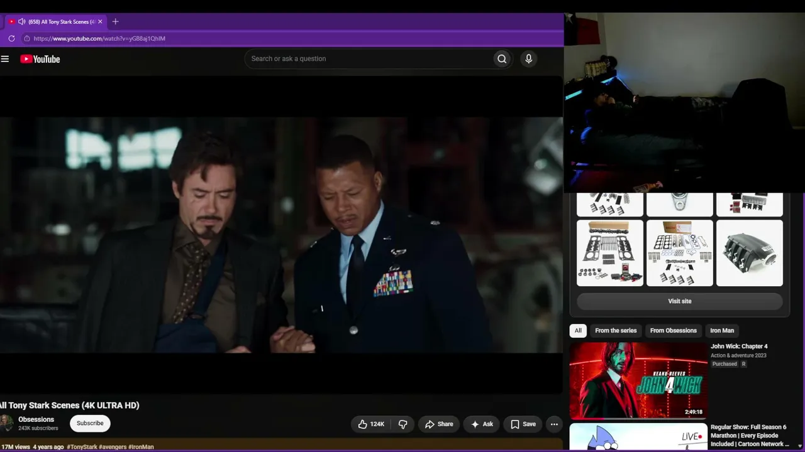Screen dimensions: 805x452
Task: Reload the page with the browser refresh icon
Action: pyautogui.click(x=11, y=38)
